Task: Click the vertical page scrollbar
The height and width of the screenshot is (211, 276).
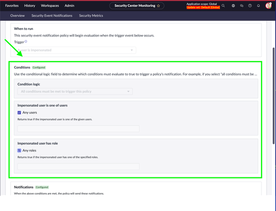Action: (274, 95)
